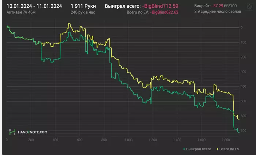Click the 'Всего по EV:' header label

coord(138,12)
